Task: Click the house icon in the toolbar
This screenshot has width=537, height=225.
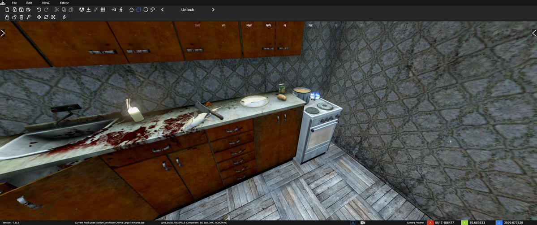Action: tap(132, 9)
